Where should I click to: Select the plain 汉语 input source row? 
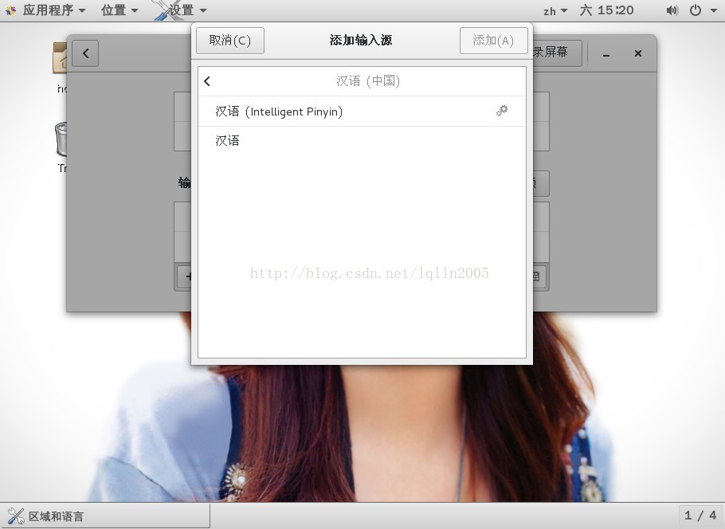click(x=362, y=140)
